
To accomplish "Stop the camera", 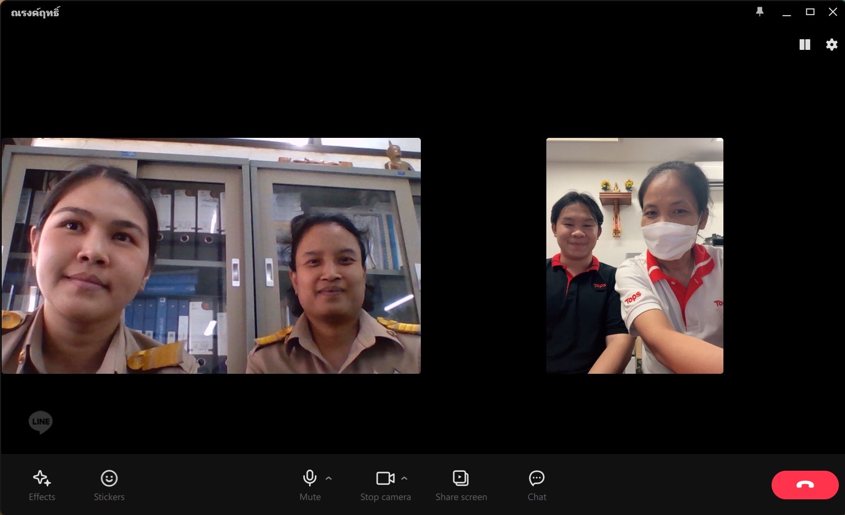I will click(x=386, y=485).
